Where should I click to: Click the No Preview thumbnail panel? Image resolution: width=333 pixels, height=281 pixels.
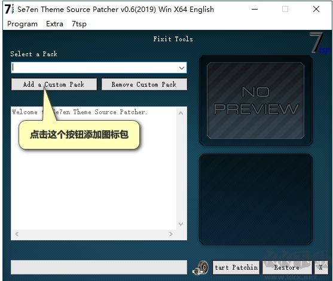[255, 100]
